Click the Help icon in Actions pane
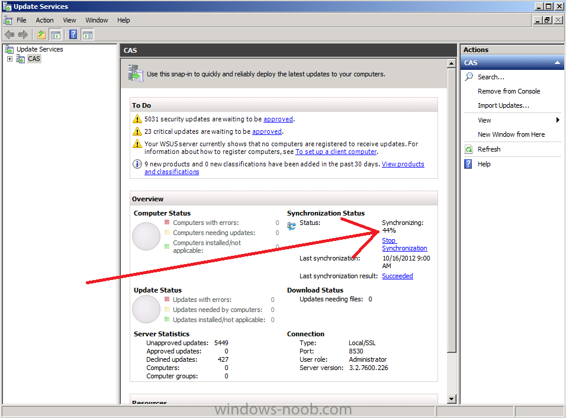 [468, 164]
